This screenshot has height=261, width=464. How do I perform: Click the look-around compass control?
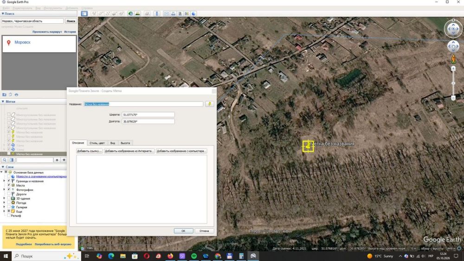[x=453, y=29]
